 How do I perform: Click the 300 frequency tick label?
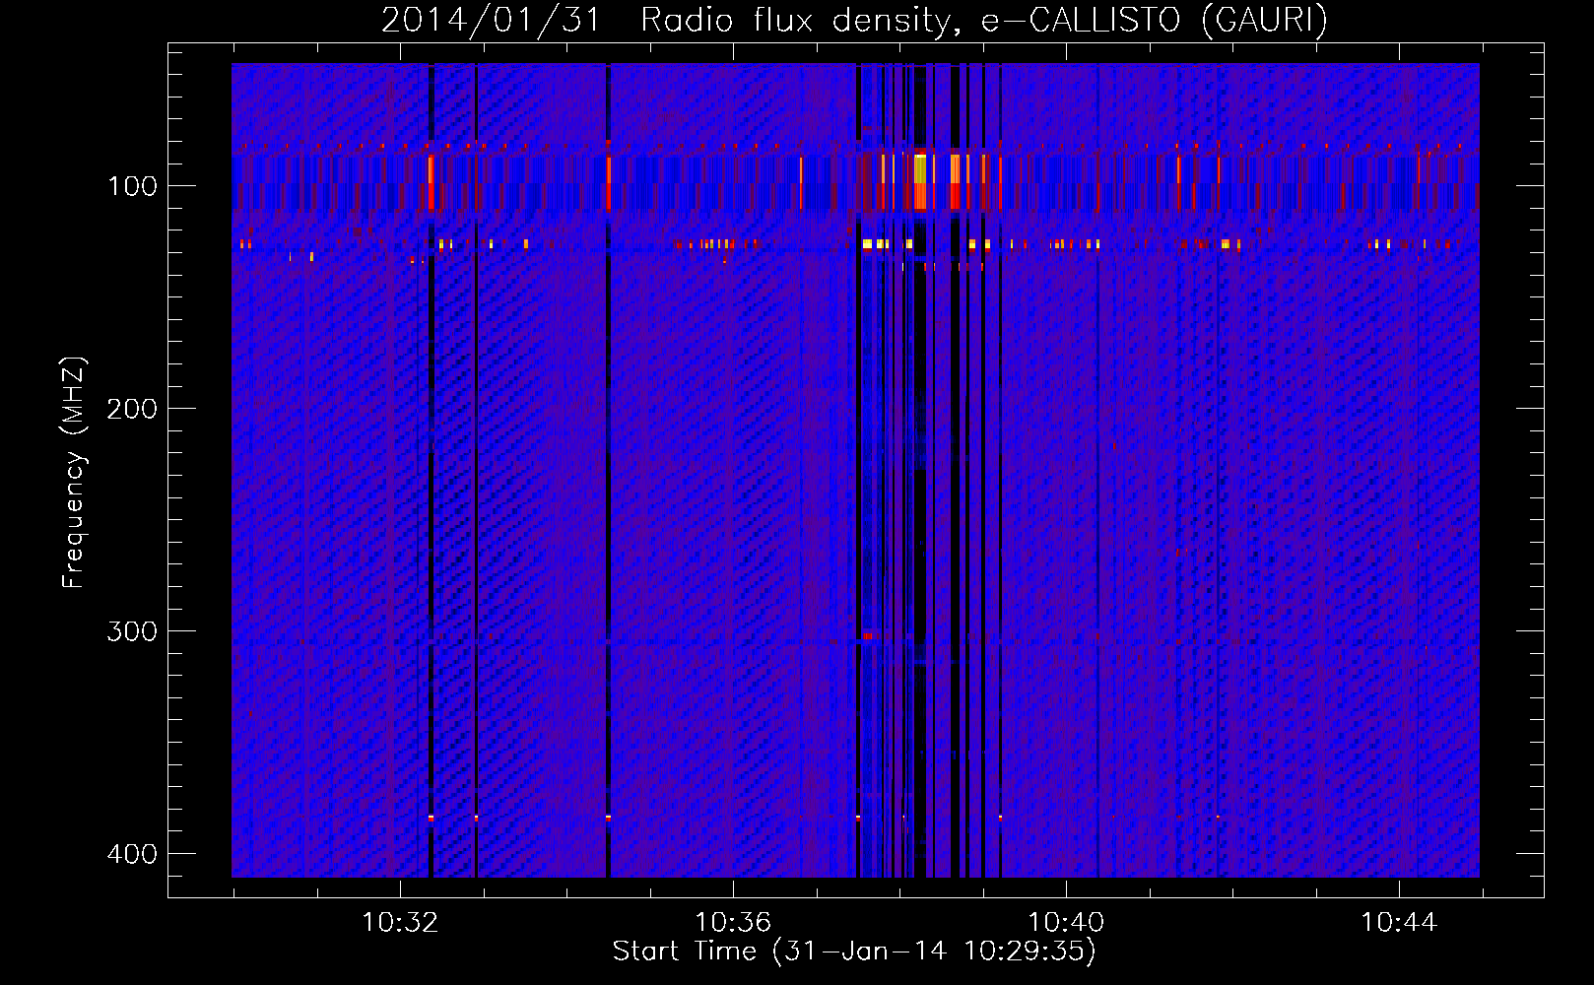point(132,631)
